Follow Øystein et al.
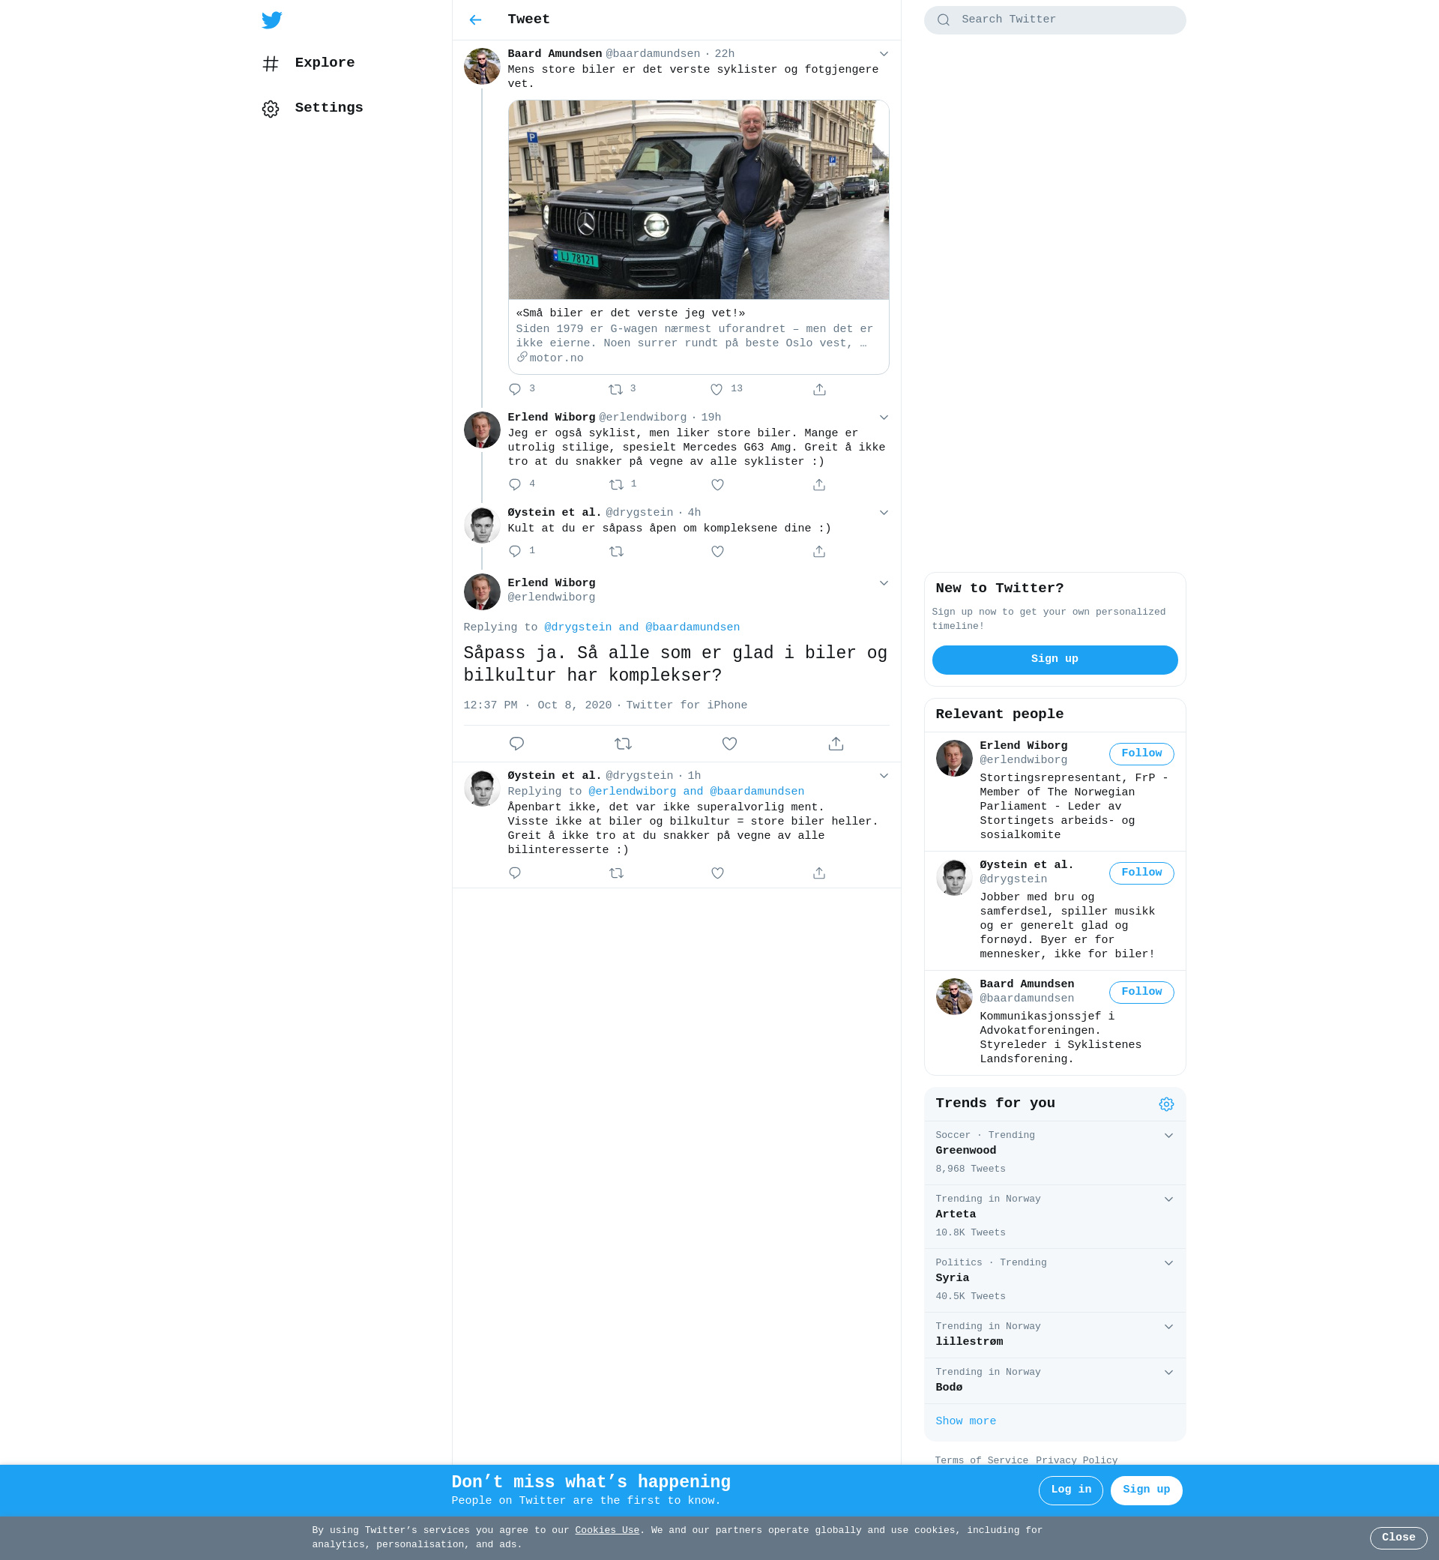The height and width of the screenshot is (1560, 1439). [x=1141, y=873]
